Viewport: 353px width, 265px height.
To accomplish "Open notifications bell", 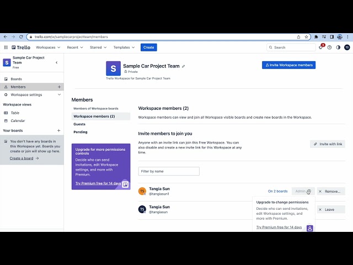I will click(321, 47).
